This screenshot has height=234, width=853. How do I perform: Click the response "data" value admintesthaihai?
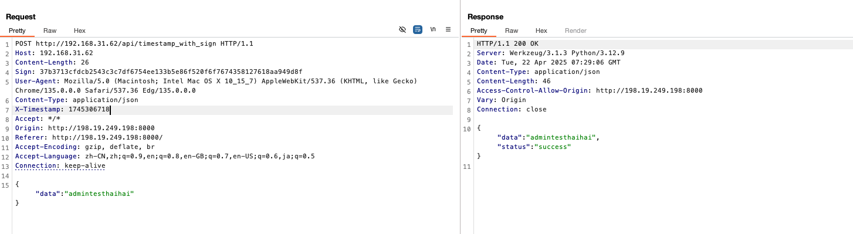[x=561, y=138]
